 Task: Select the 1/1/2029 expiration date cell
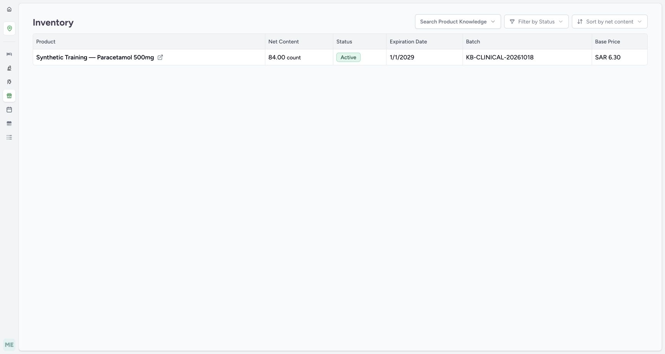click(x=424, y=57)
